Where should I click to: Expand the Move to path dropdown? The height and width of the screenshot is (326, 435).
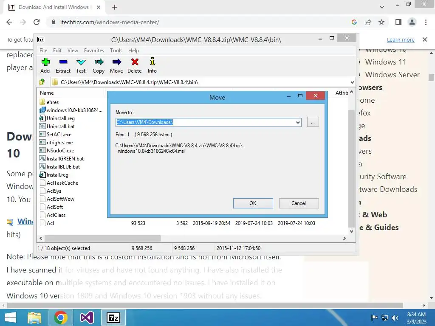[x=298, y=122]
